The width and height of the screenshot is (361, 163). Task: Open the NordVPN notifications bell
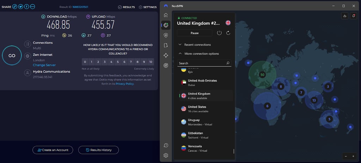tap(353, 16)
